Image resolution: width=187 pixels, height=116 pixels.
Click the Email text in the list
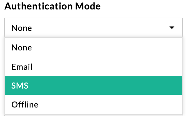[x=22, y=67]
